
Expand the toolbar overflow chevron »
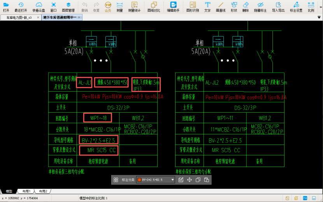tap(321, 7)
